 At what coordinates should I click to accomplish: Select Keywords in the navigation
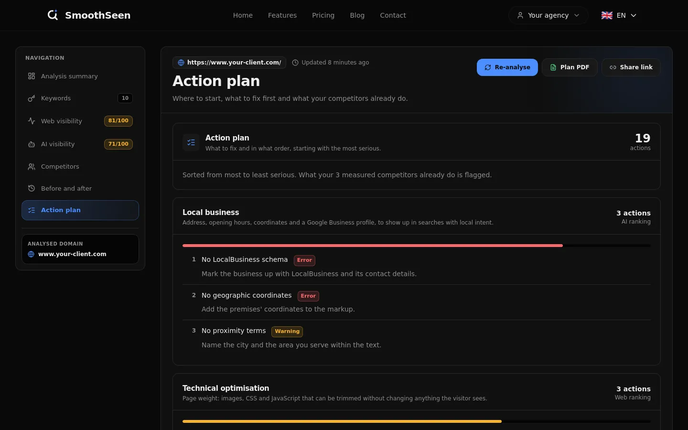pyautogui.click(x=80, y=98)
